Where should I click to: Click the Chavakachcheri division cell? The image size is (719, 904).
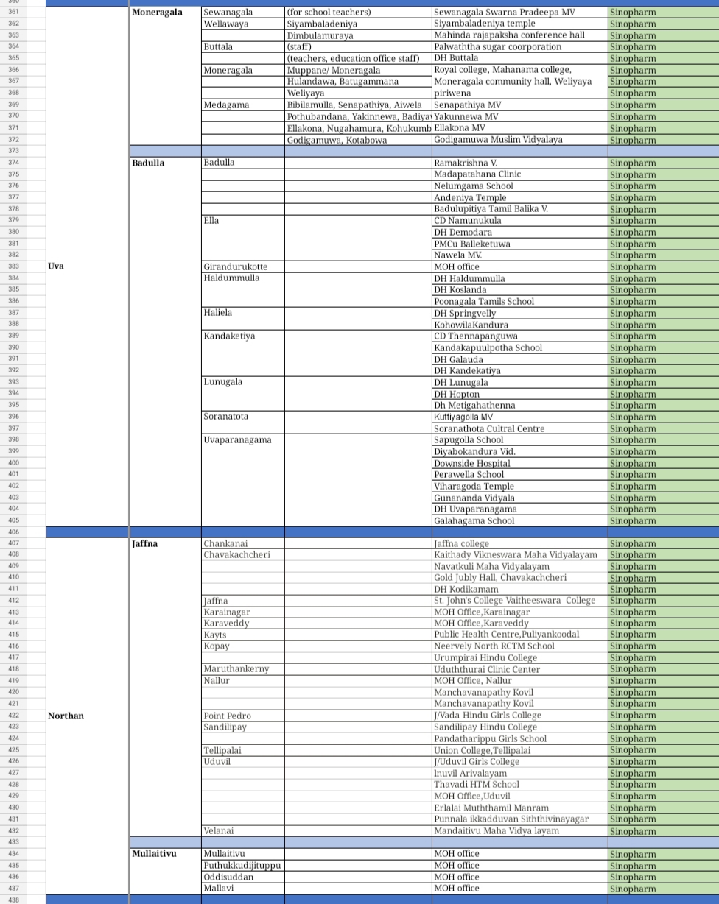click(x=243, y=554)
